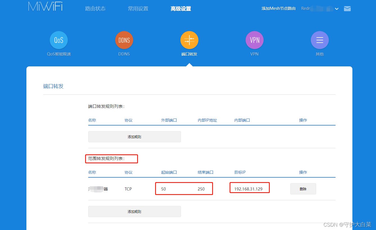Click 添加Mesh节点路由 link

[278, 9]
